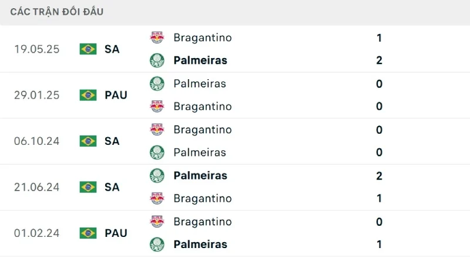This screenshot has height=258, width=470.
Task: Open bold Palmeiras link in 21.06.24 match
Action: pos(200,175)
